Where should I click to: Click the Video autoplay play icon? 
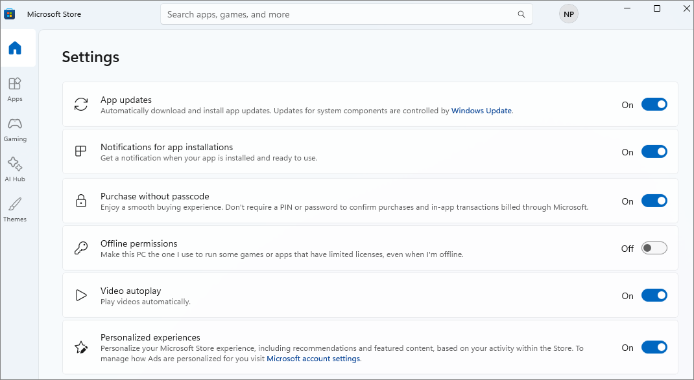click(80, 295)
